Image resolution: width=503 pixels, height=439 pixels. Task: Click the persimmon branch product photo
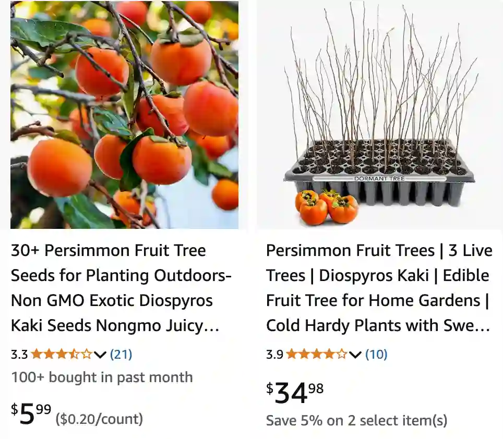(x=124, y=115)
